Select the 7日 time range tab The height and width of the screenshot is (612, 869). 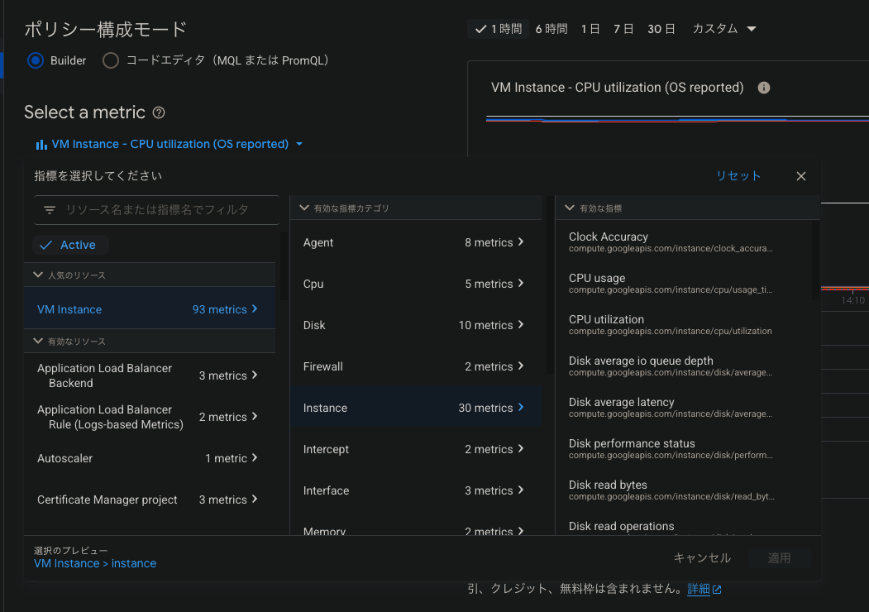click(x=623, y=29)
